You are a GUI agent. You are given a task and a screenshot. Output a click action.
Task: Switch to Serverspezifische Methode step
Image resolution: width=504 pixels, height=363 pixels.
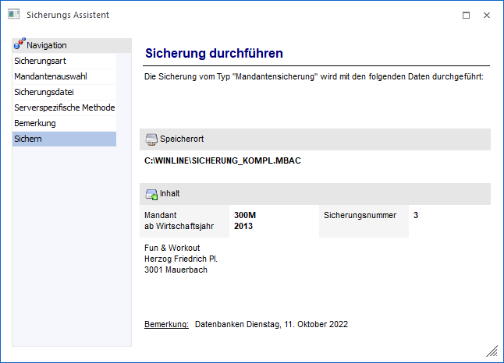click(64, 107)
